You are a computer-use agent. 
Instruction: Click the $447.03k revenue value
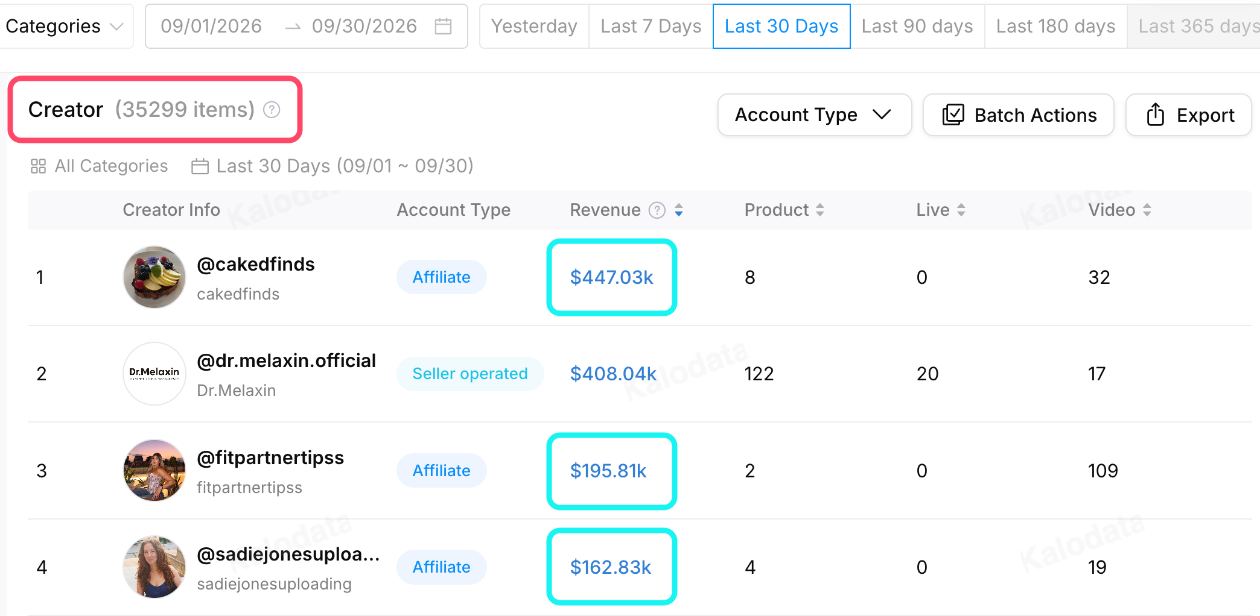pos(612,277)
